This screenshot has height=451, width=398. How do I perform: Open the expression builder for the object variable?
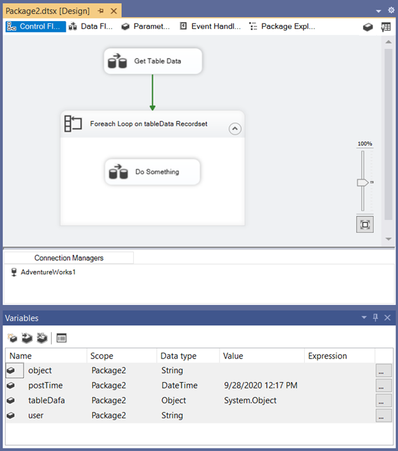383,371
